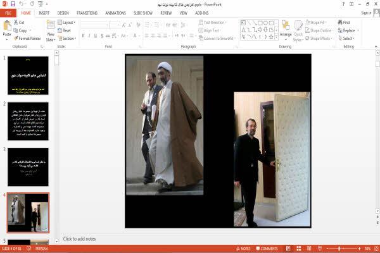Image resolution: width=380 pixels, height=253 pixels.
Task: Open Quick Styles gallery
Action: tap(298, 31)
